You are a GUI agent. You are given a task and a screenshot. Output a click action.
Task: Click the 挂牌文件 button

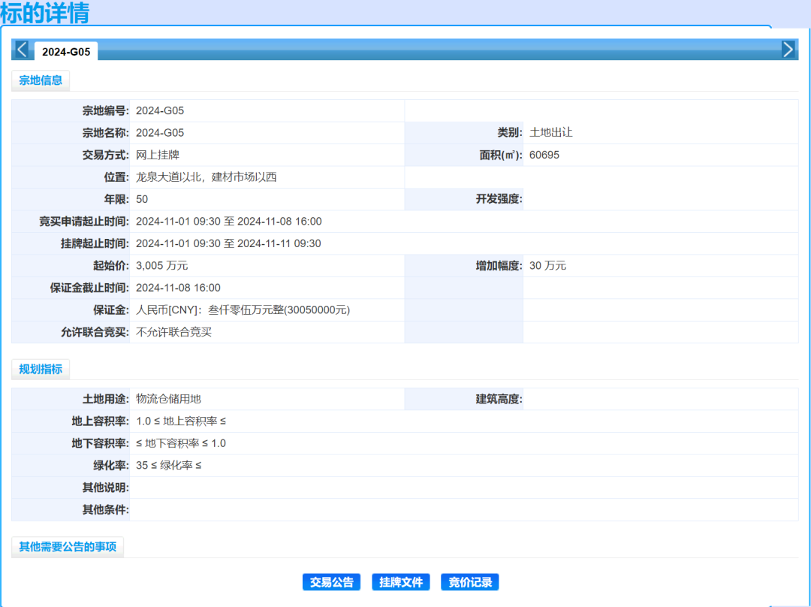(x=401, y=582)
